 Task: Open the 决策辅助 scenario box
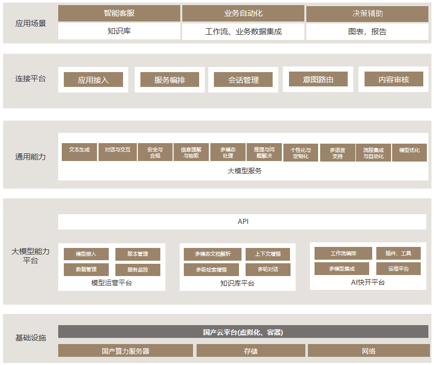tap(367, 14)
